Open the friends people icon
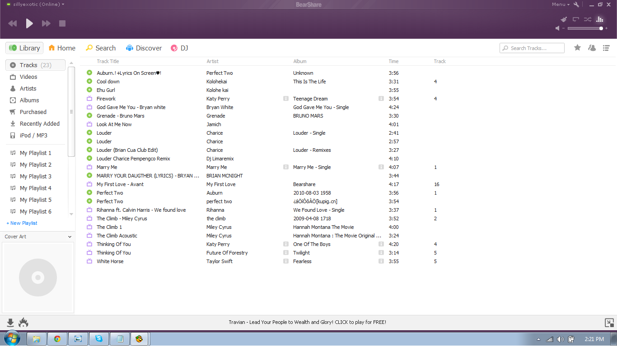Screen dimensions: 617x346 [592, 48]
